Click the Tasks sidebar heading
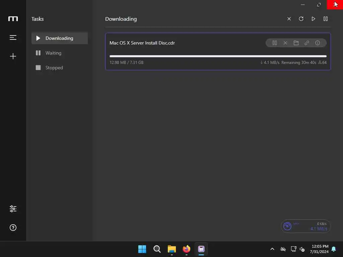The height and width of the screenshot is (257, 343). (x=38, y=19)
